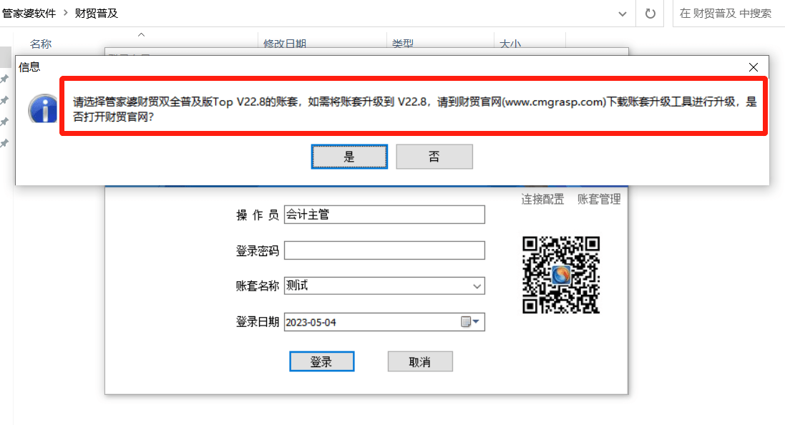Click the dialog message mentioning www.cmgrasp.com

point(414,109)
